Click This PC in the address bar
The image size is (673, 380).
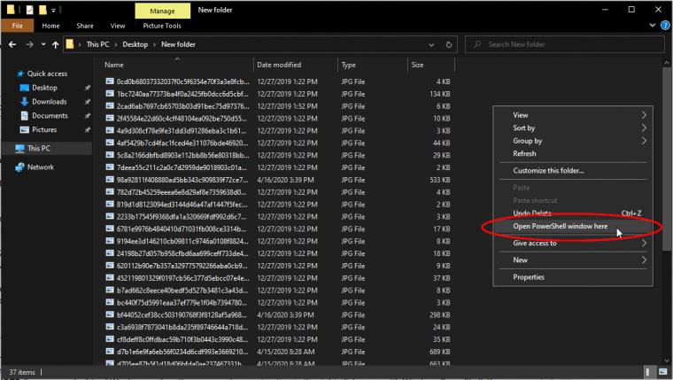pyautogui.click(x=97, y=44)
